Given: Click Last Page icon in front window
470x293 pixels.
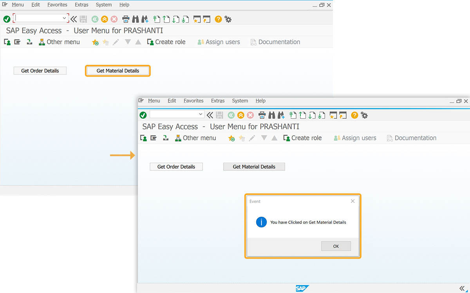Looking at the screenshot, I should point(322,115).
